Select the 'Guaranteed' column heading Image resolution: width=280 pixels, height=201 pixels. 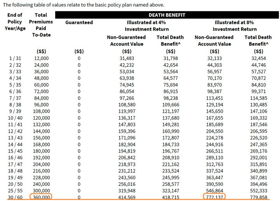[x=79, y=22]
